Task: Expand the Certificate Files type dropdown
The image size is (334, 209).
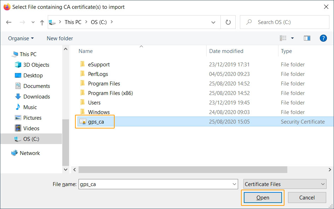Action: pyautogui.click(x=322, y=184)
